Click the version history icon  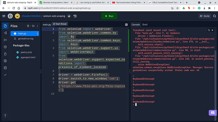75,16
